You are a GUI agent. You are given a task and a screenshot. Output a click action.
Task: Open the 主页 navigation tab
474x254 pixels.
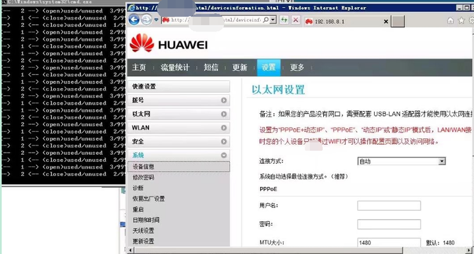139,67
